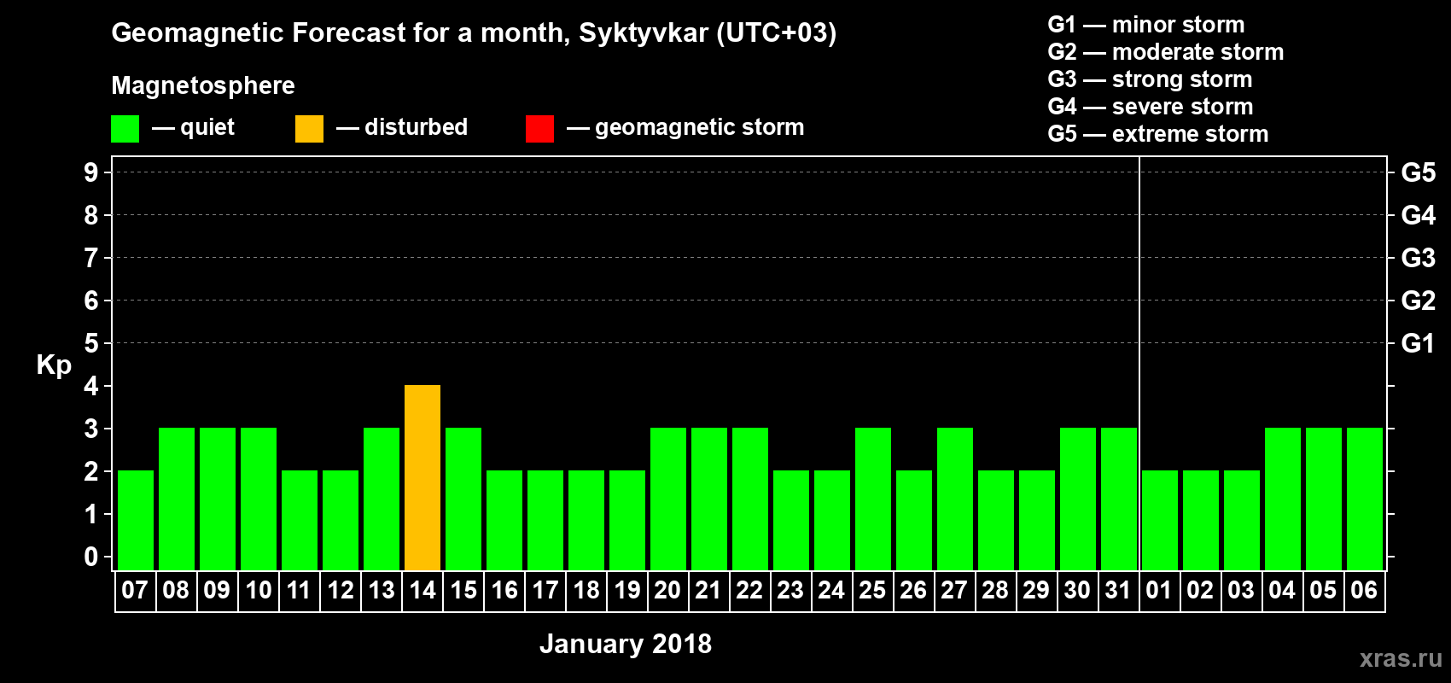Click the Kp axis value "0"
This screenshot has width=1451, height=683.
[x=91, y=557]
